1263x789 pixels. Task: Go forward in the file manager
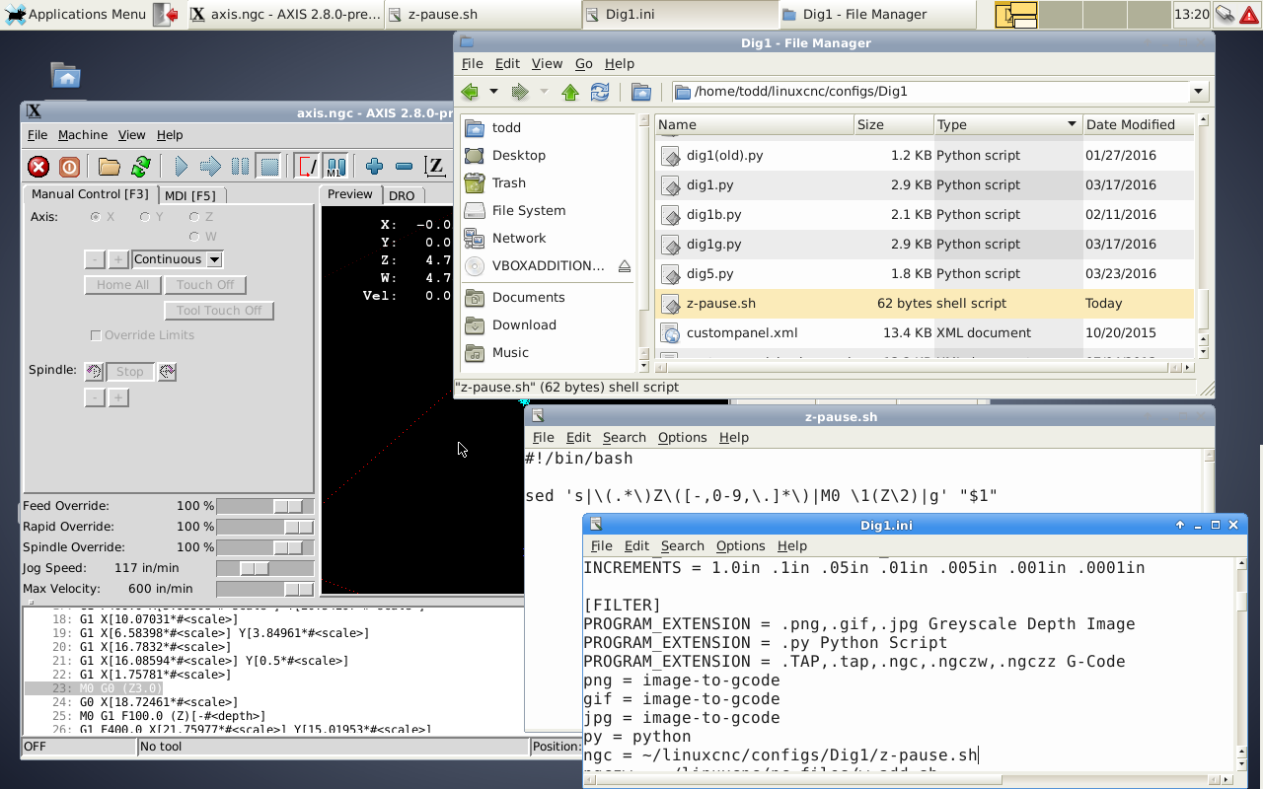coord(519,92)
